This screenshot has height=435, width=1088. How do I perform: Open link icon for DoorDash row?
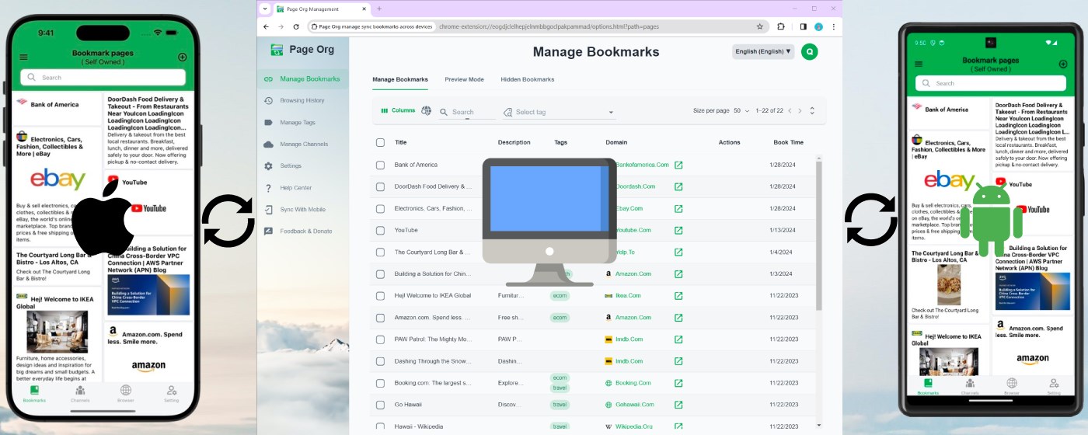[678, 186]
